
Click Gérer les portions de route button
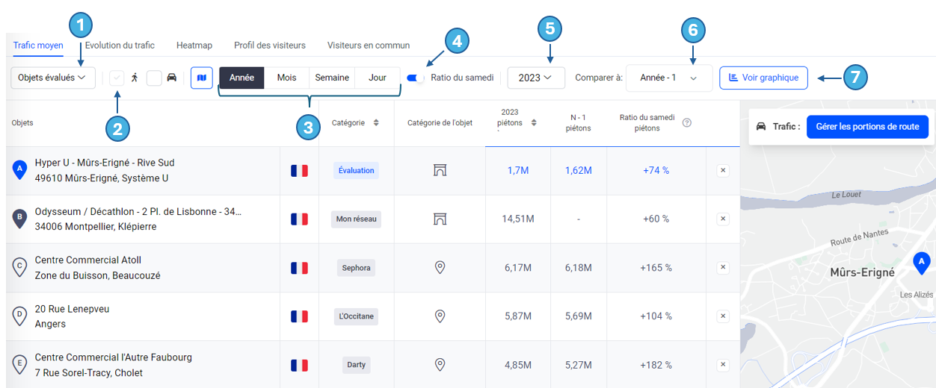tap(867, 127)
